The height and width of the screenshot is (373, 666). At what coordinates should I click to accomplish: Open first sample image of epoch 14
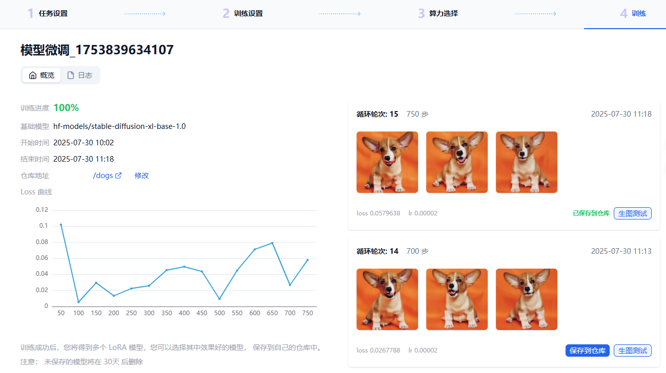[387, 299]
